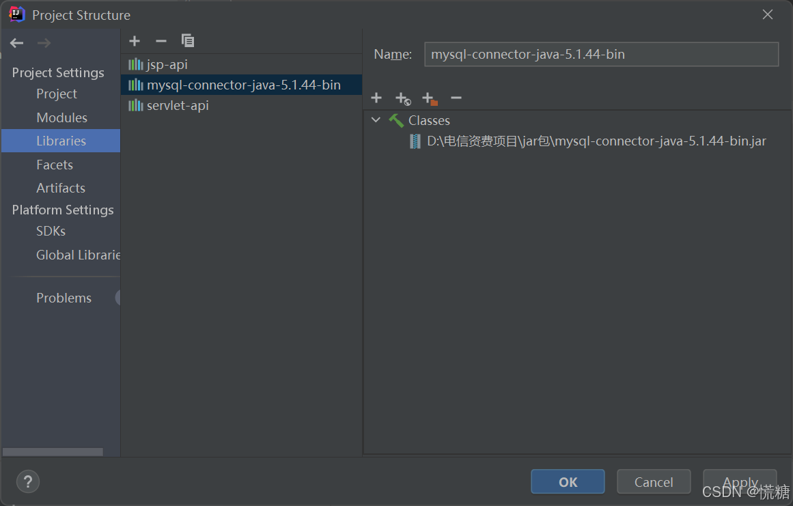The height and width of the screenshot is (506, 793).
Task: Open the Project settings section
Action: (x=57, y=94)
